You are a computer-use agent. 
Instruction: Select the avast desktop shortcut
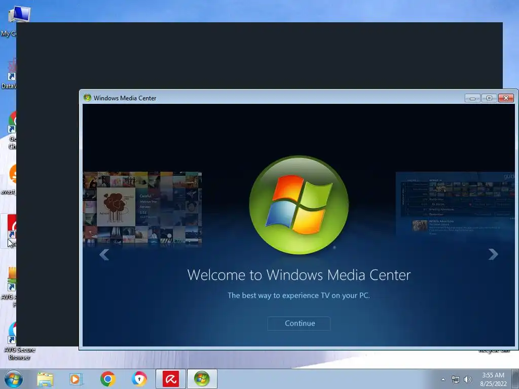pyautogui.click(x=8, y=179)
